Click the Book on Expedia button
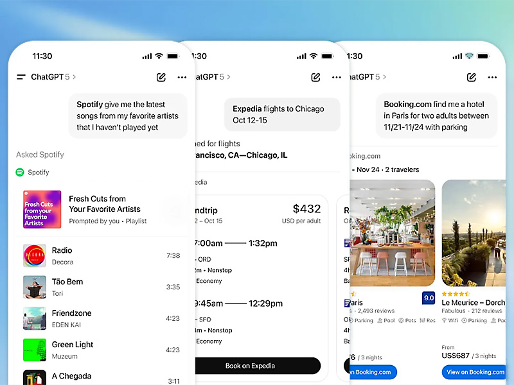 point(258,366)
